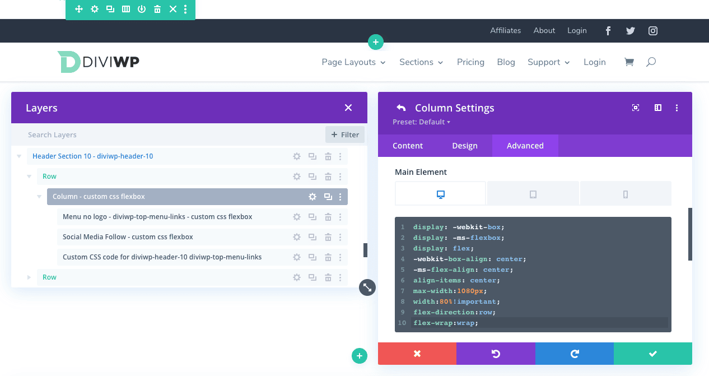Collapse the Header Section 10 tree item
Viewport: 709px width, 376px height.
click(x=19, y=156)
